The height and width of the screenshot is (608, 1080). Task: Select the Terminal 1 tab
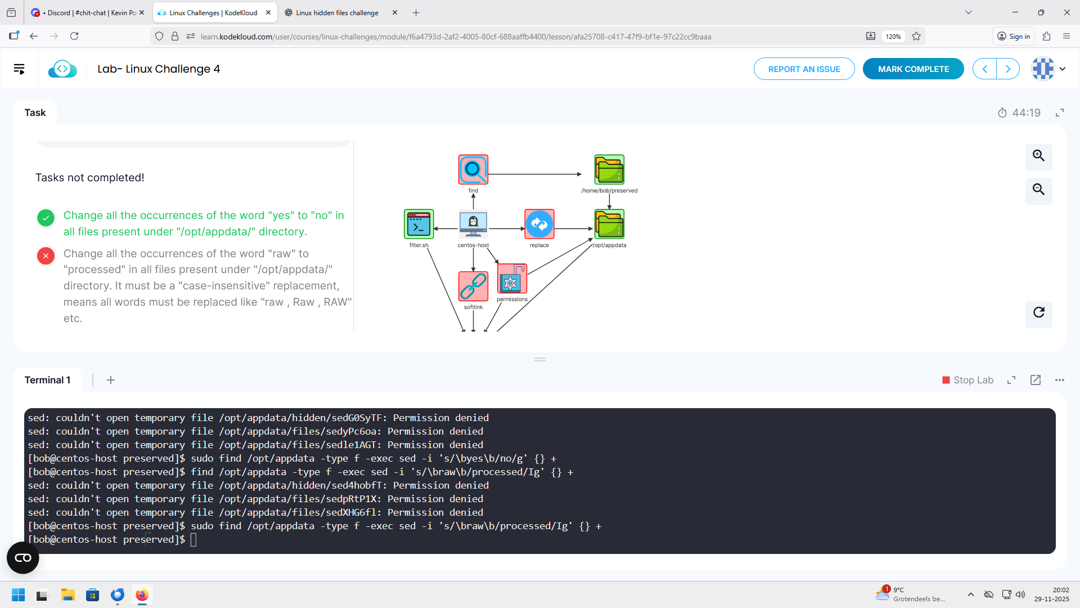47,380
